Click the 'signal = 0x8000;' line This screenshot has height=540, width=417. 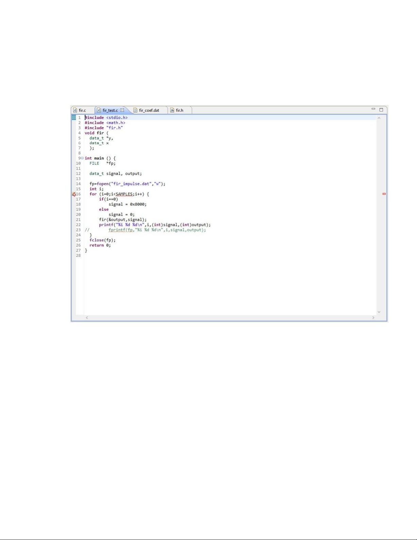click(x=128, y=204)
